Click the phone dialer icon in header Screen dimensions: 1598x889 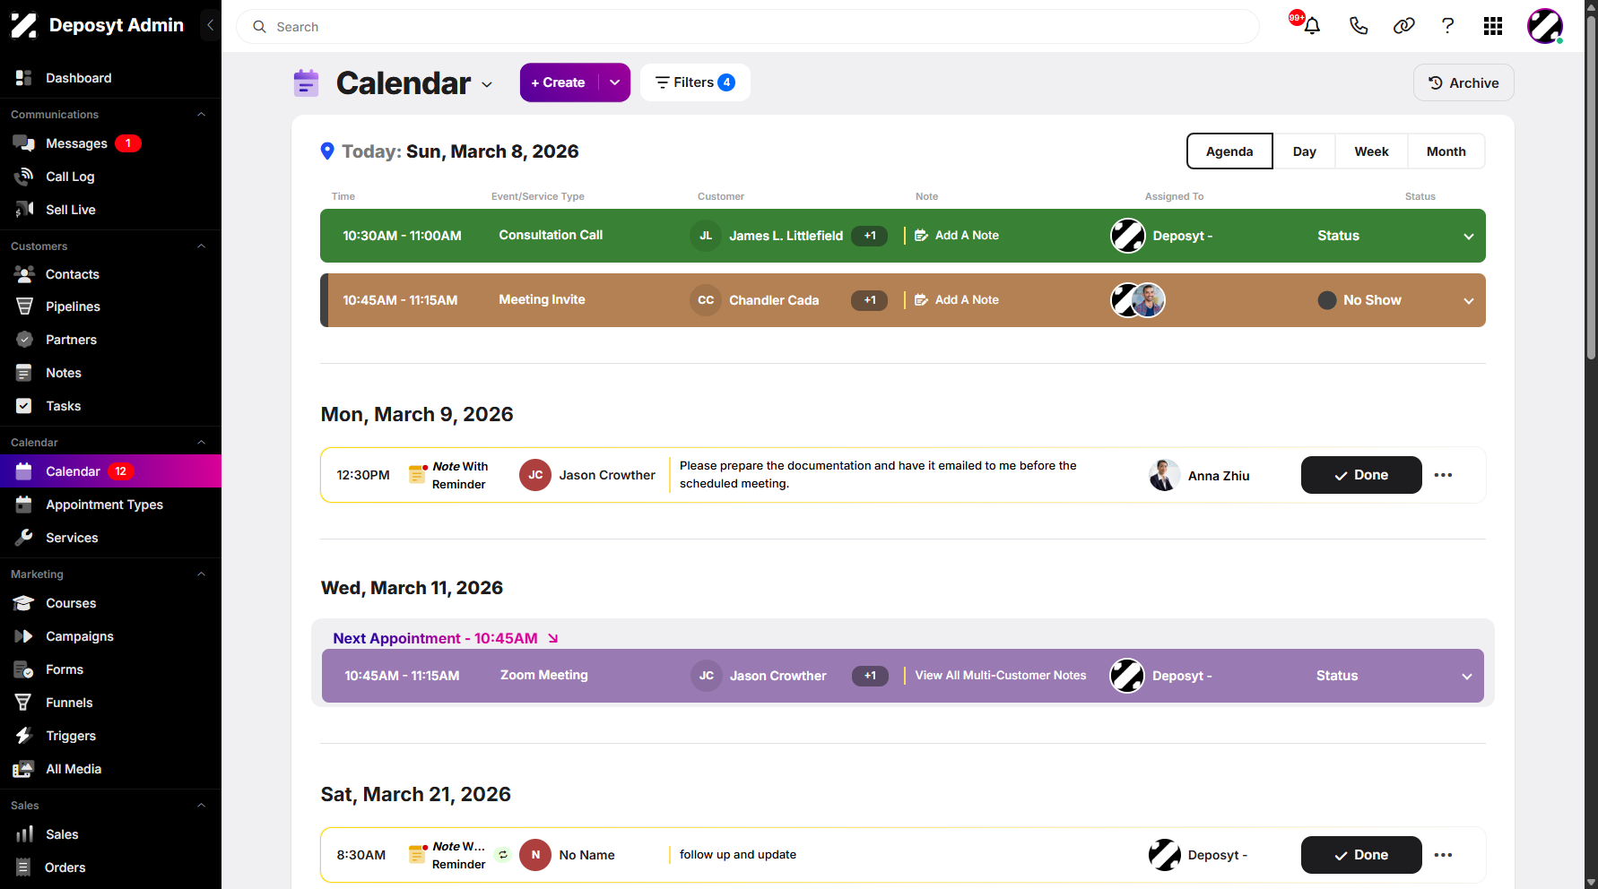coord(1359,26)
